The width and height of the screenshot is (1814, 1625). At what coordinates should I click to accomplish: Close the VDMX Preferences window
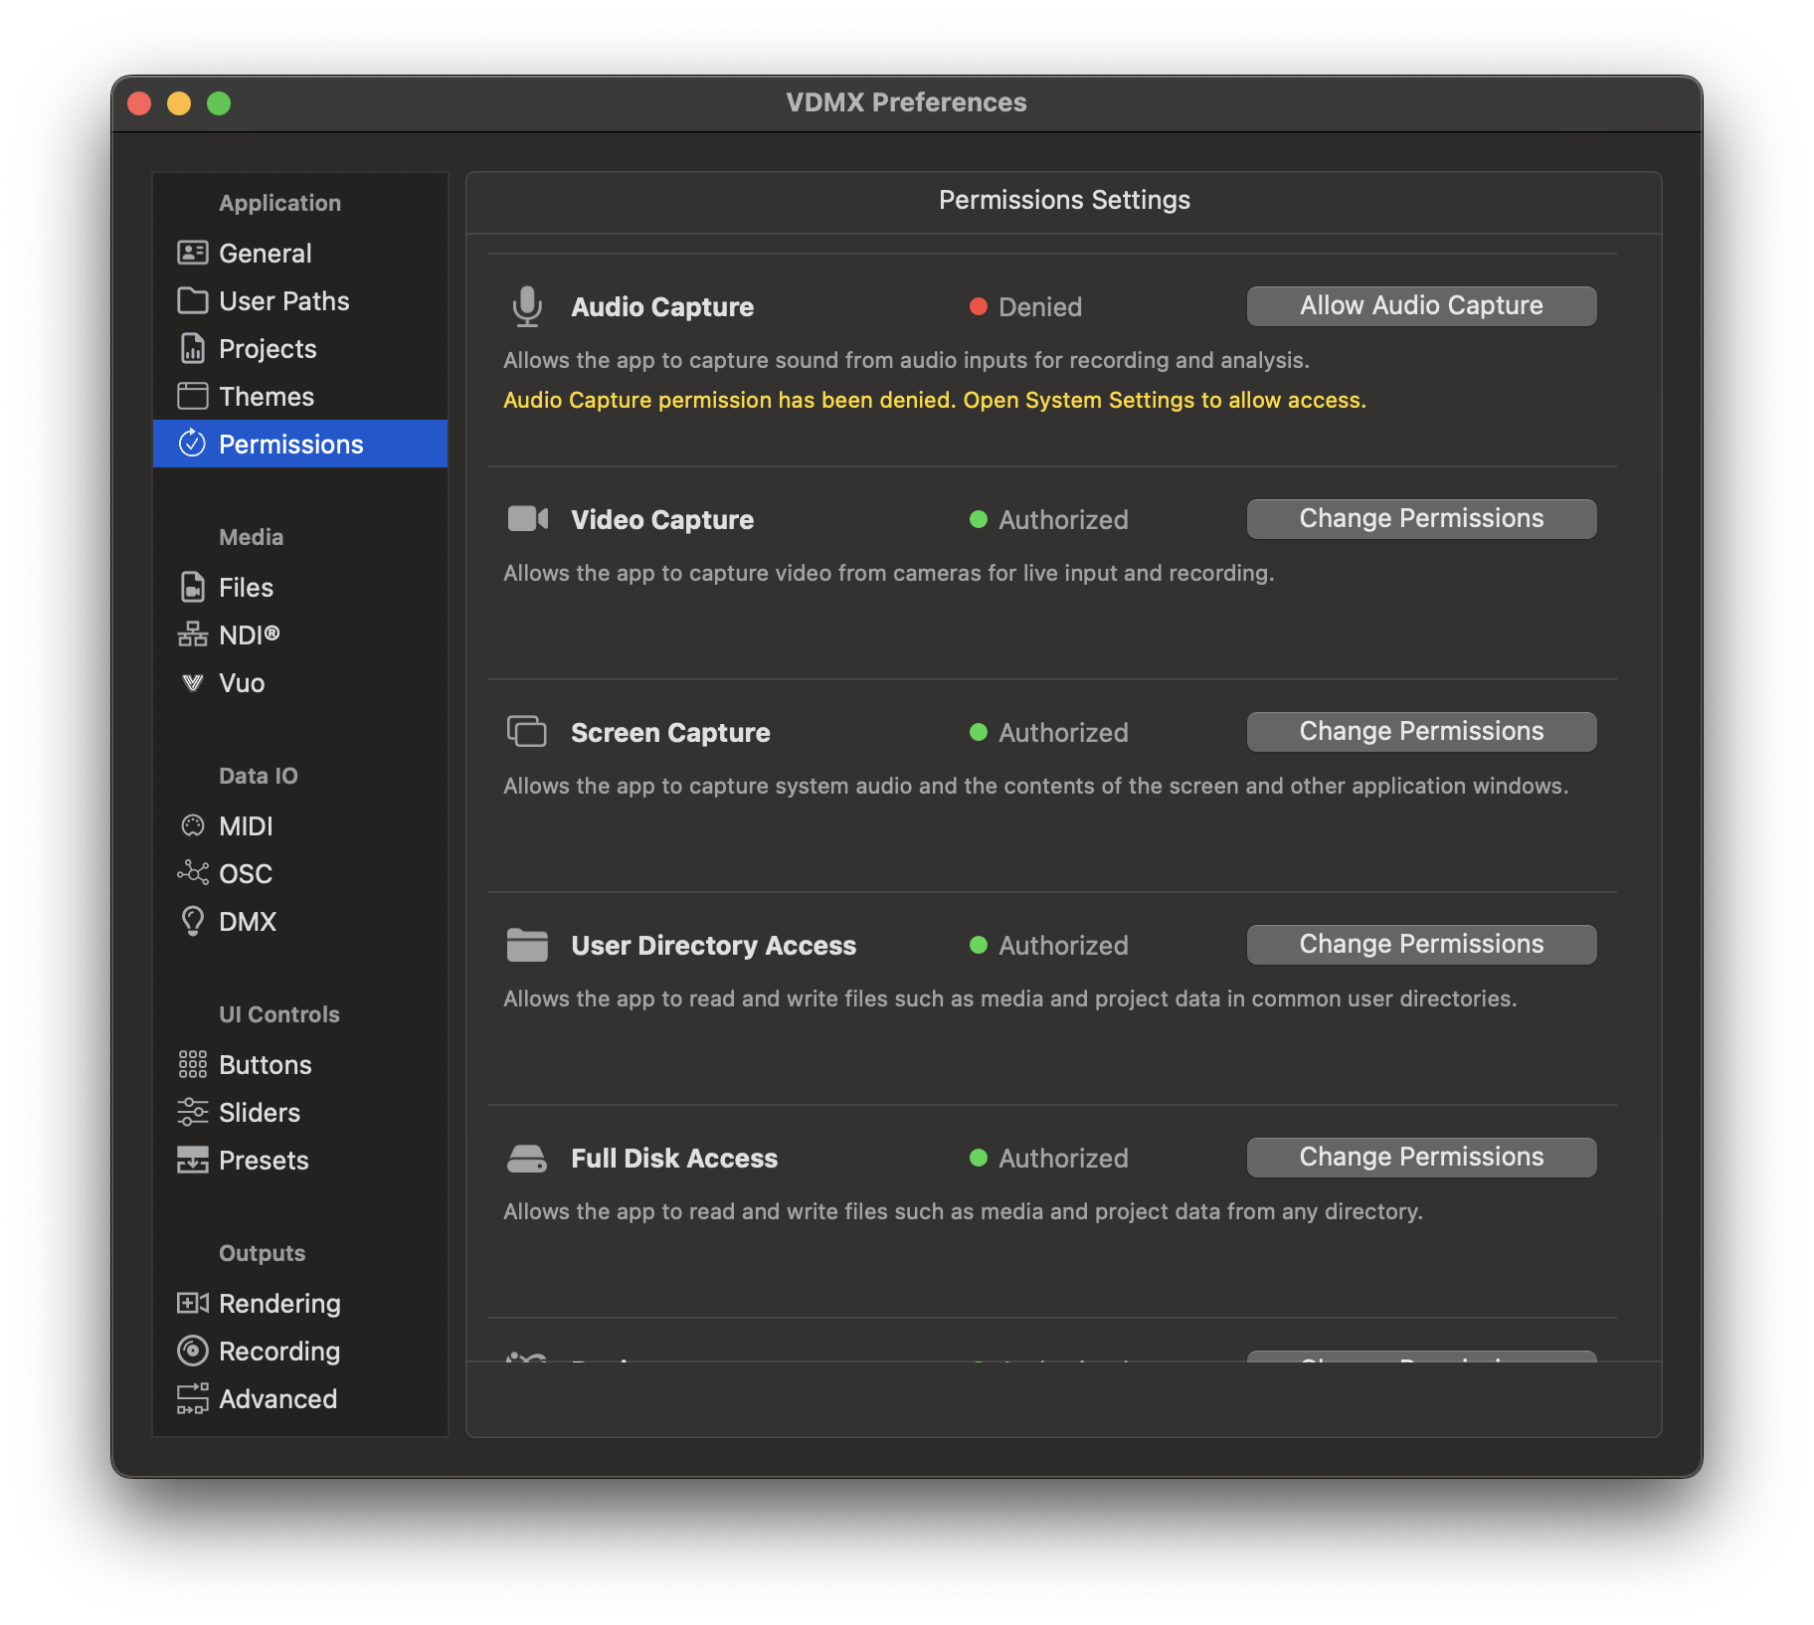pyautogui.click(x=140, y=103)
